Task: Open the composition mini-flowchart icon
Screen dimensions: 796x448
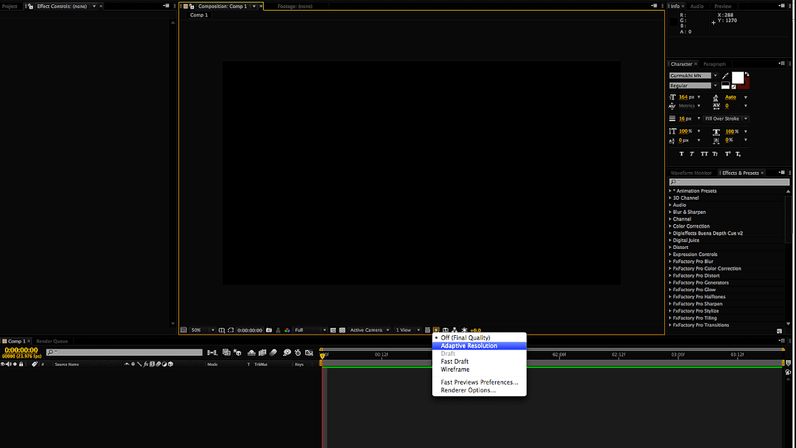Action: 212,353
